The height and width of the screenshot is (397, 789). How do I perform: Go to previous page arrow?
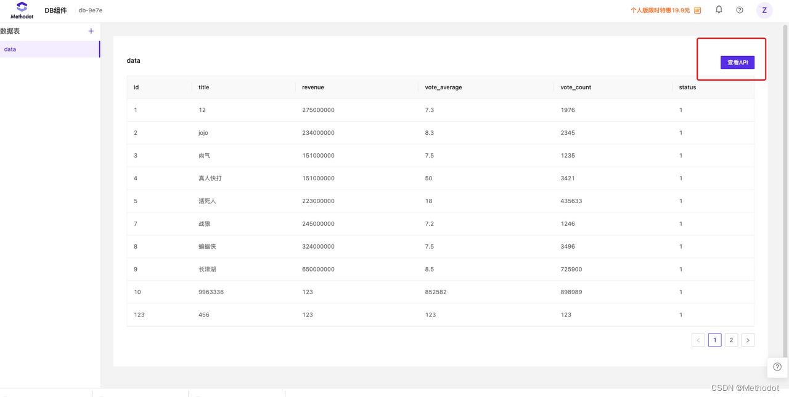(x=698, y=340)
